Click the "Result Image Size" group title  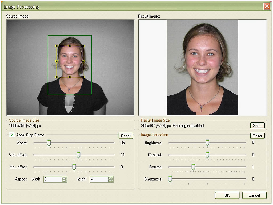pyautogui.click(x=155, y=120)
